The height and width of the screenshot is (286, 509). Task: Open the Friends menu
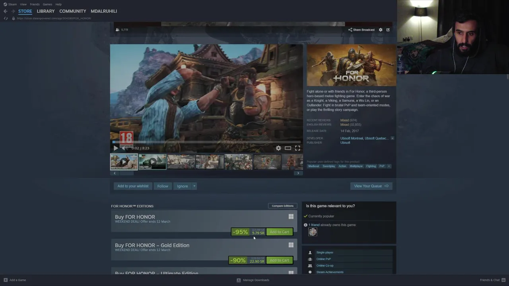[35, 4]
